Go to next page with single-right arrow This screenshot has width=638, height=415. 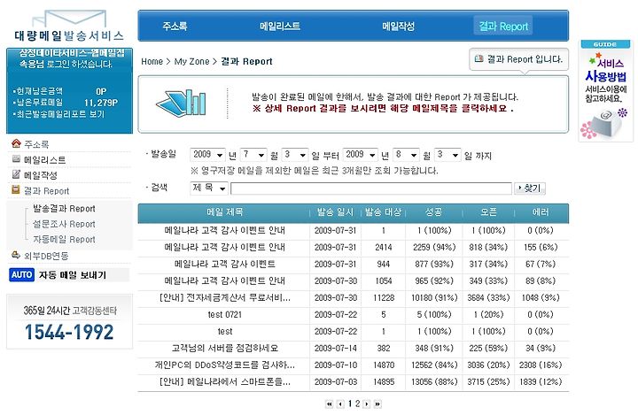[367, 404]
